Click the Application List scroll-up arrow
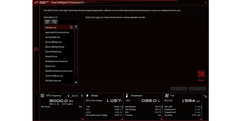This screenshot has width=241, height=121. click(76, 26)
